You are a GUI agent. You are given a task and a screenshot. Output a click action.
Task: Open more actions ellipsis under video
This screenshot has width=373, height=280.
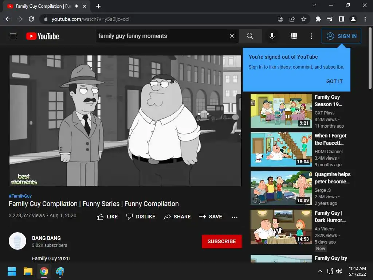pos(235,217)
